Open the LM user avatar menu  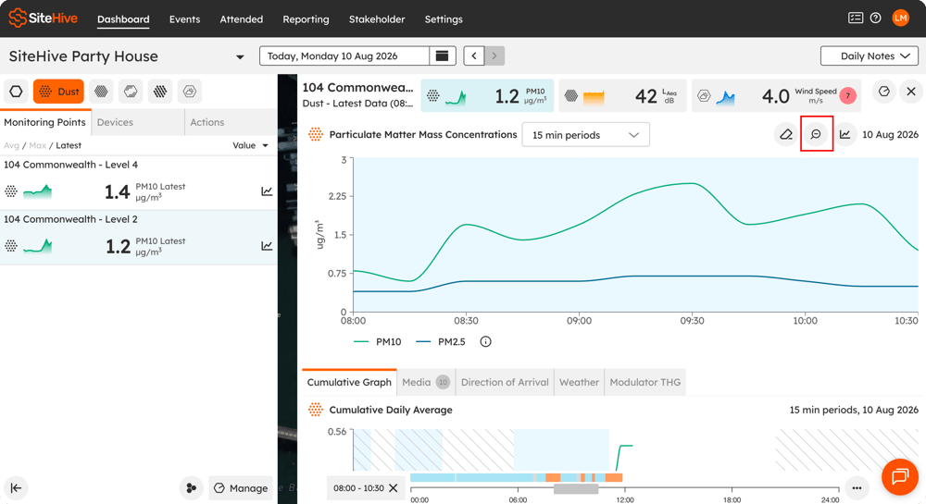900,18
